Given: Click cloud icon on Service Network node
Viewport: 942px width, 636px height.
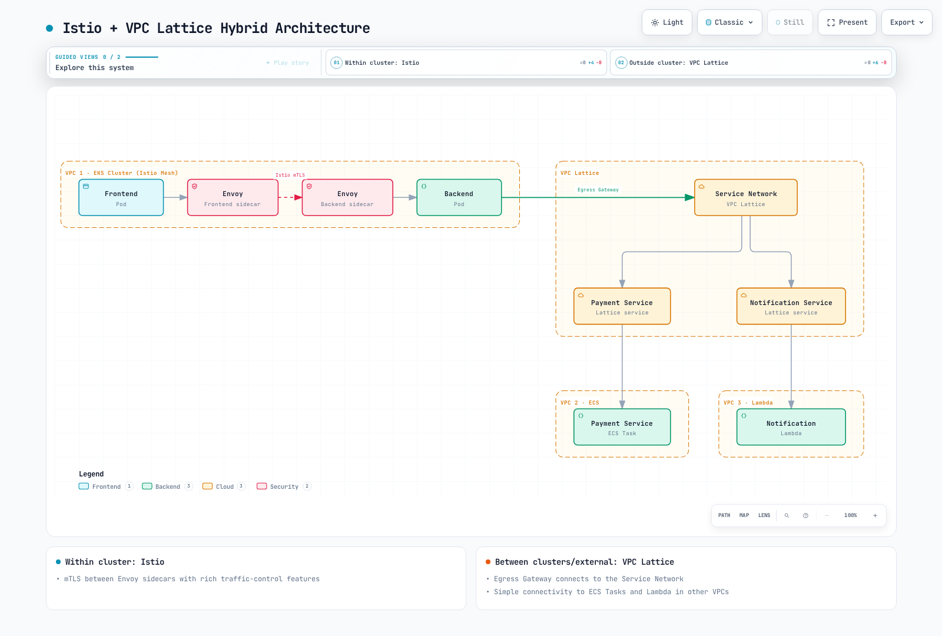Looking at the screenshot, I should click(701, 186).
